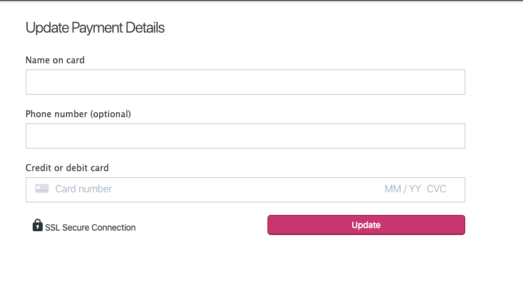Click the MM / YY expiry field
This screenshot has height=297, width=523.
402,189
